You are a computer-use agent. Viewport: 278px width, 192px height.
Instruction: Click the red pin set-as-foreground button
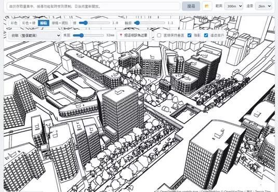[x=134, y=35]
